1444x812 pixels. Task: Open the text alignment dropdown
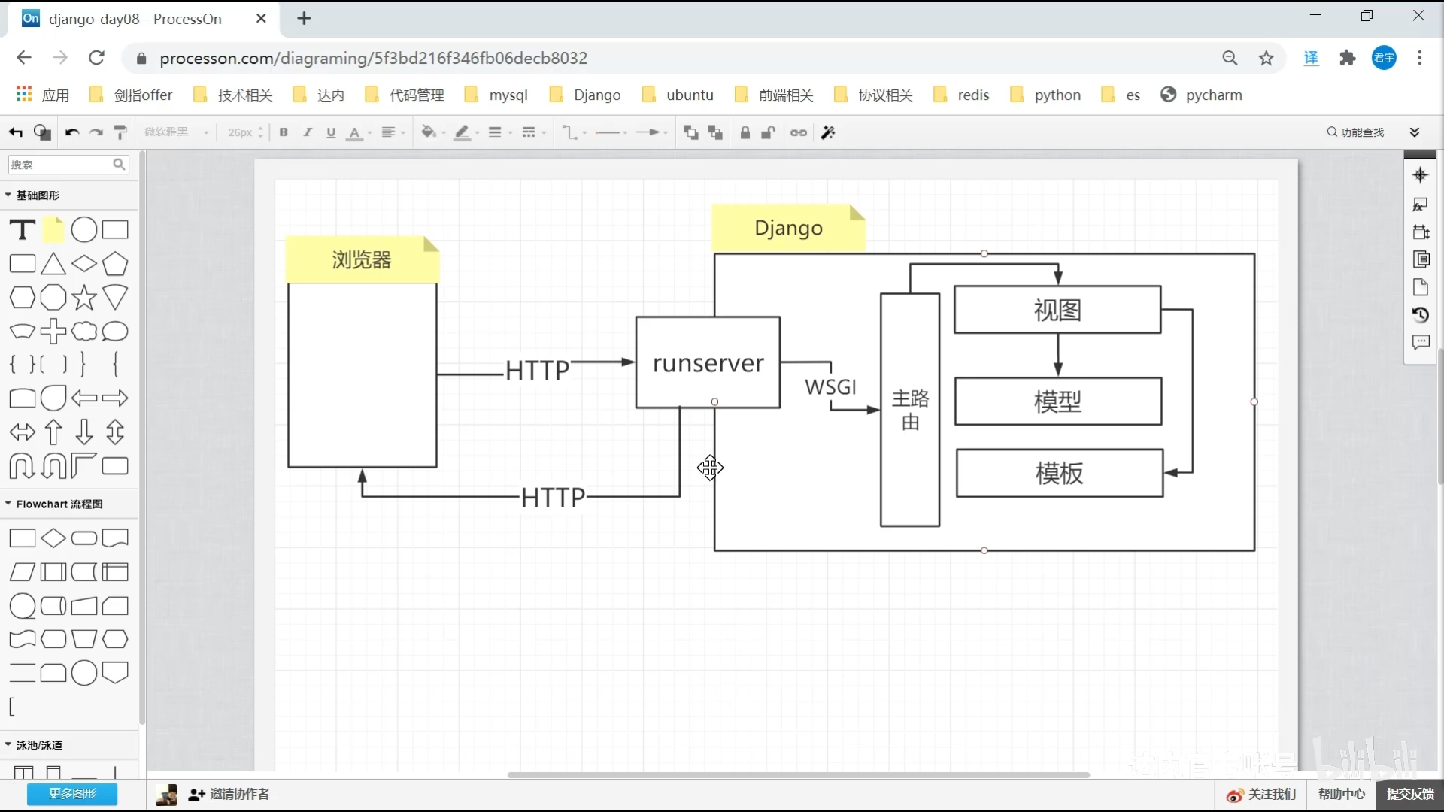click(393, 133)
